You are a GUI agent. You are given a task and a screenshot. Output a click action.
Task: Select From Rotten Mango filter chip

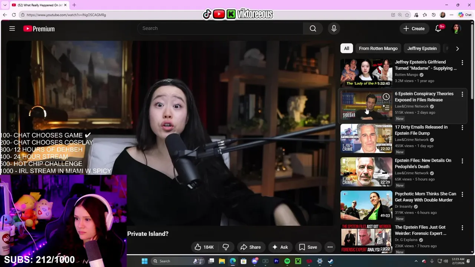[x=378, y=49]
